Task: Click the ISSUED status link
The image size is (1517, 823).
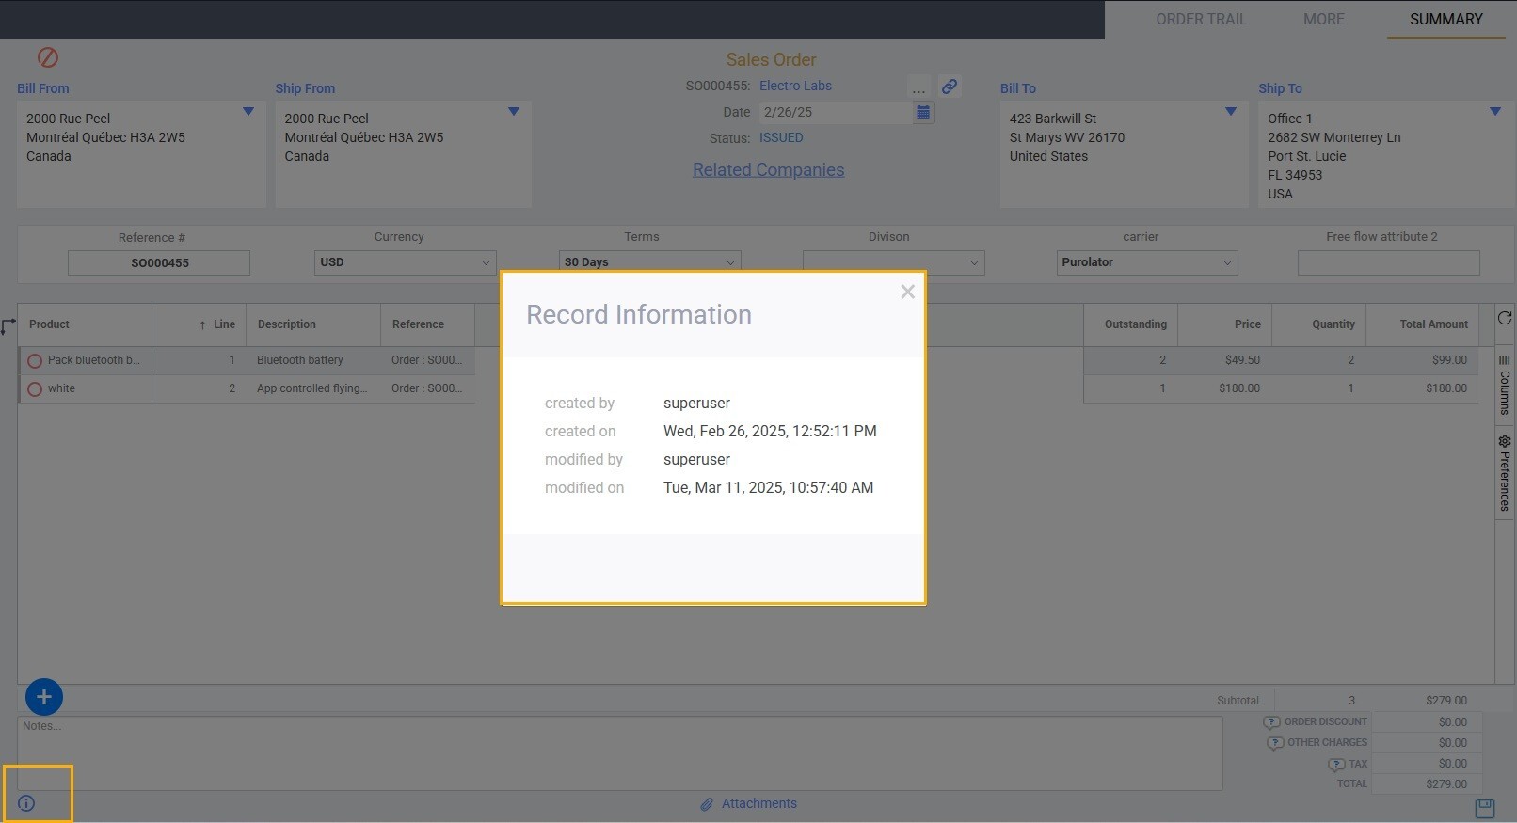Action: [x=781, y=137]
